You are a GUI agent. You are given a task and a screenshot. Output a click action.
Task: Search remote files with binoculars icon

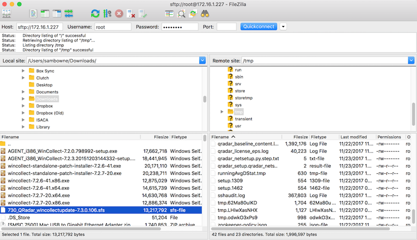pos(205,13)
